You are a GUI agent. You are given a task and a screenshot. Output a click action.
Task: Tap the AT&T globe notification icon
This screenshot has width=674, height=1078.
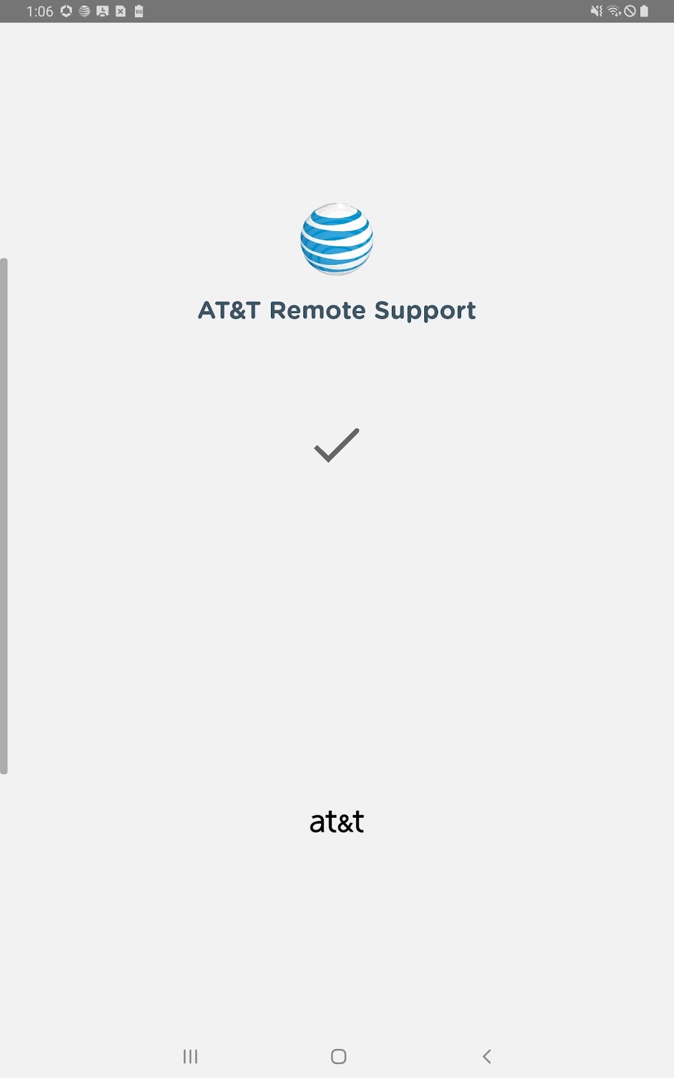pos(85,11)
